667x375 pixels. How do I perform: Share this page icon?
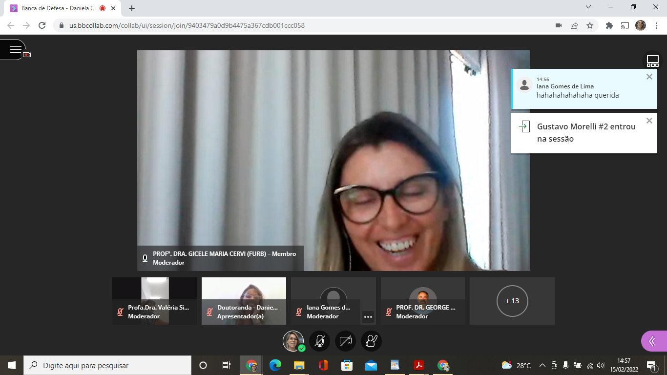574,25
